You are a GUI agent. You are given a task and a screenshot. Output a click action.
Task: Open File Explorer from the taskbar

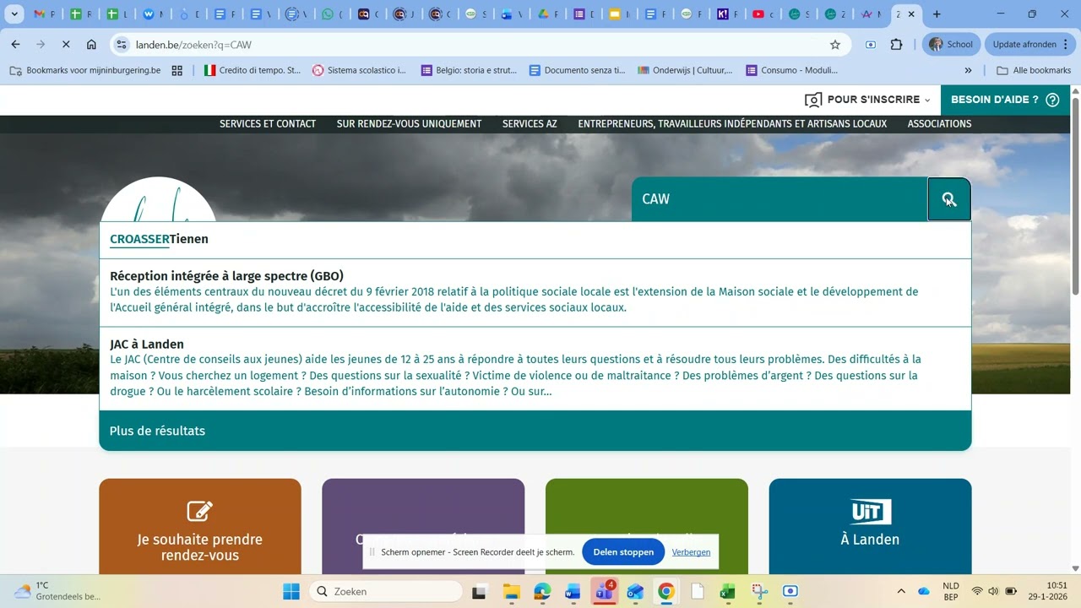tap(511, 591)
